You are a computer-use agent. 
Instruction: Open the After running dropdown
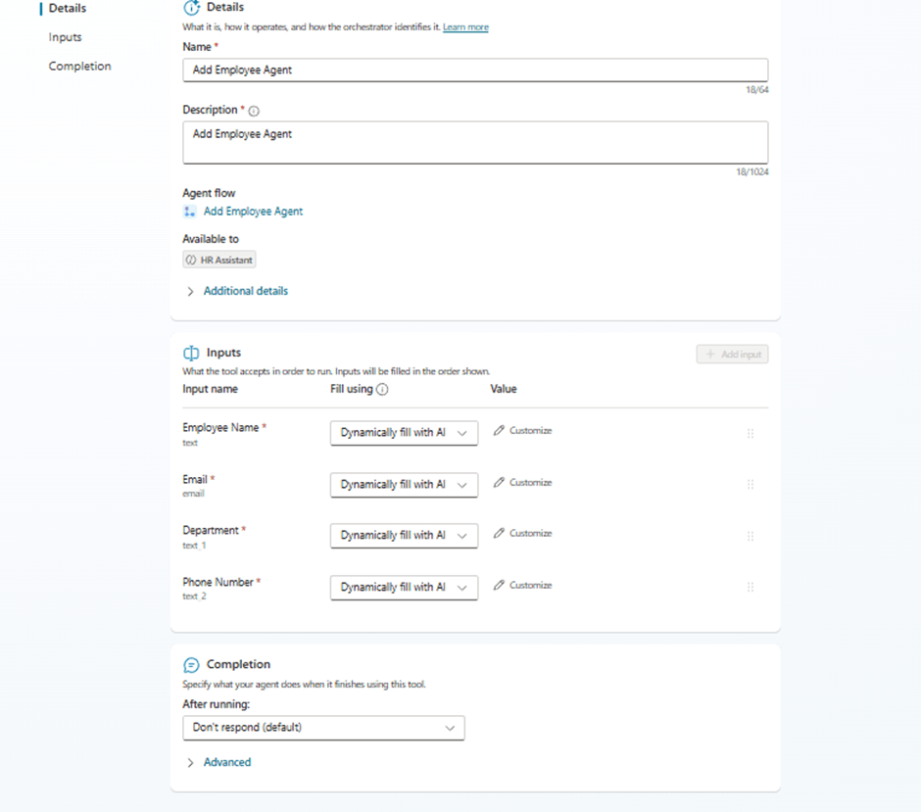coord(323,728)
